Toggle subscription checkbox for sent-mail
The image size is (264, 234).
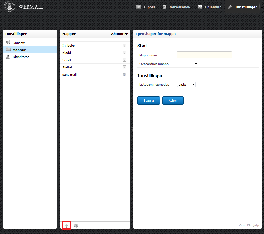(124, 75)
